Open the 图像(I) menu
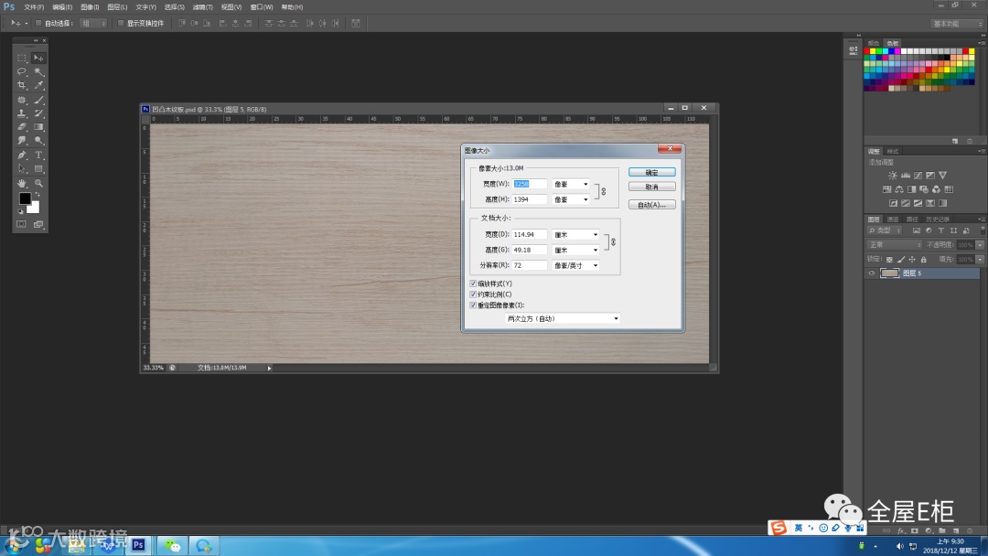 coord(90,6)
